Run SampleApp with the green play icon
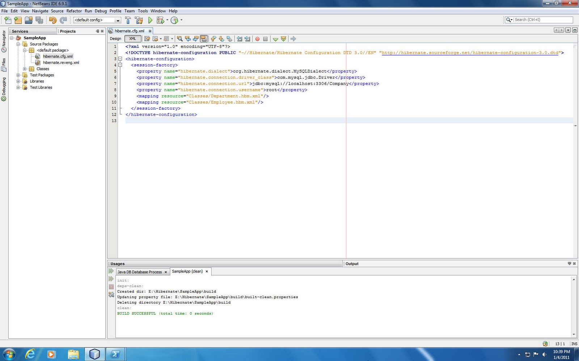 pos(150,20)
